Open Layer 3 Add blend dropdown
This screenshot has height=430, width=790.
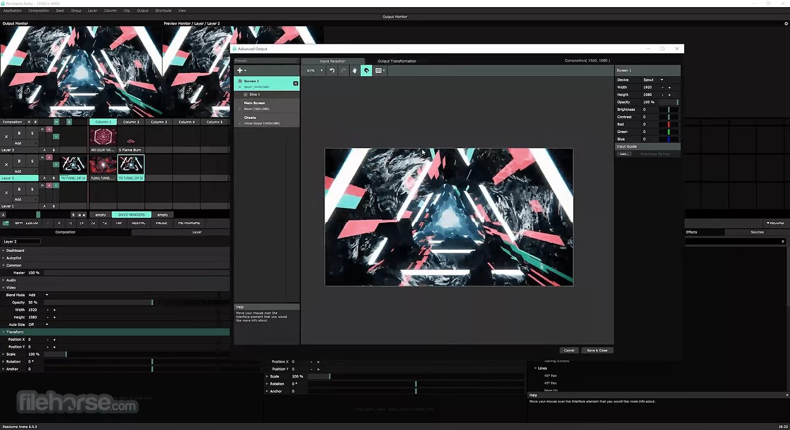(x=25, y=143)
